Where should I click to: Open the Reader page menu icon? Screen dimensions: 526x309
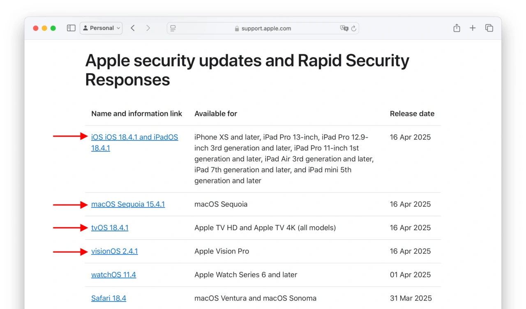173,28
